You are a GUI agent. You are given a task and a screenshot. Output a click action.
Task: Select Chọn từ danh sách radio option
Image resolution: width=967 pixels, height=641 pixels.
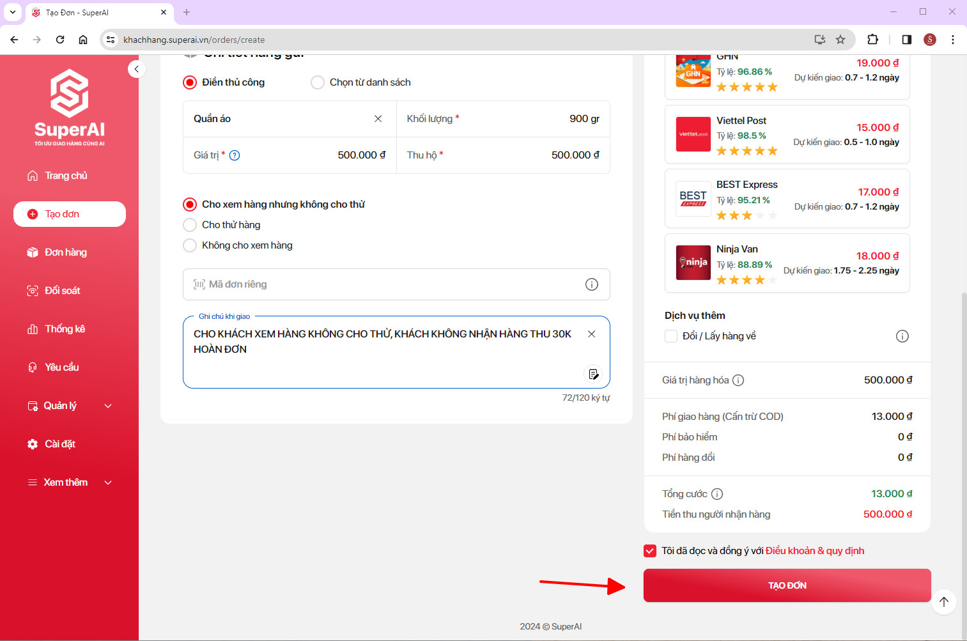pyautogui.click(x=318, y=82)
